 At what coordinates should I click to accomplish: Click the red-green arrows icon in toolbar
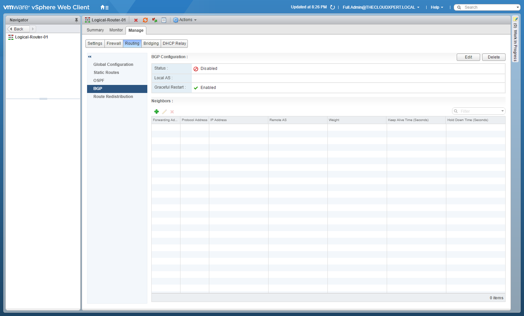pos(155,20)
